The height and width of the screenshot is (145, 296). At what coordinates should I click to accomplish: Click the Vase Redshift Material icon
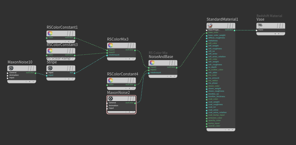[x=260, y=25]
